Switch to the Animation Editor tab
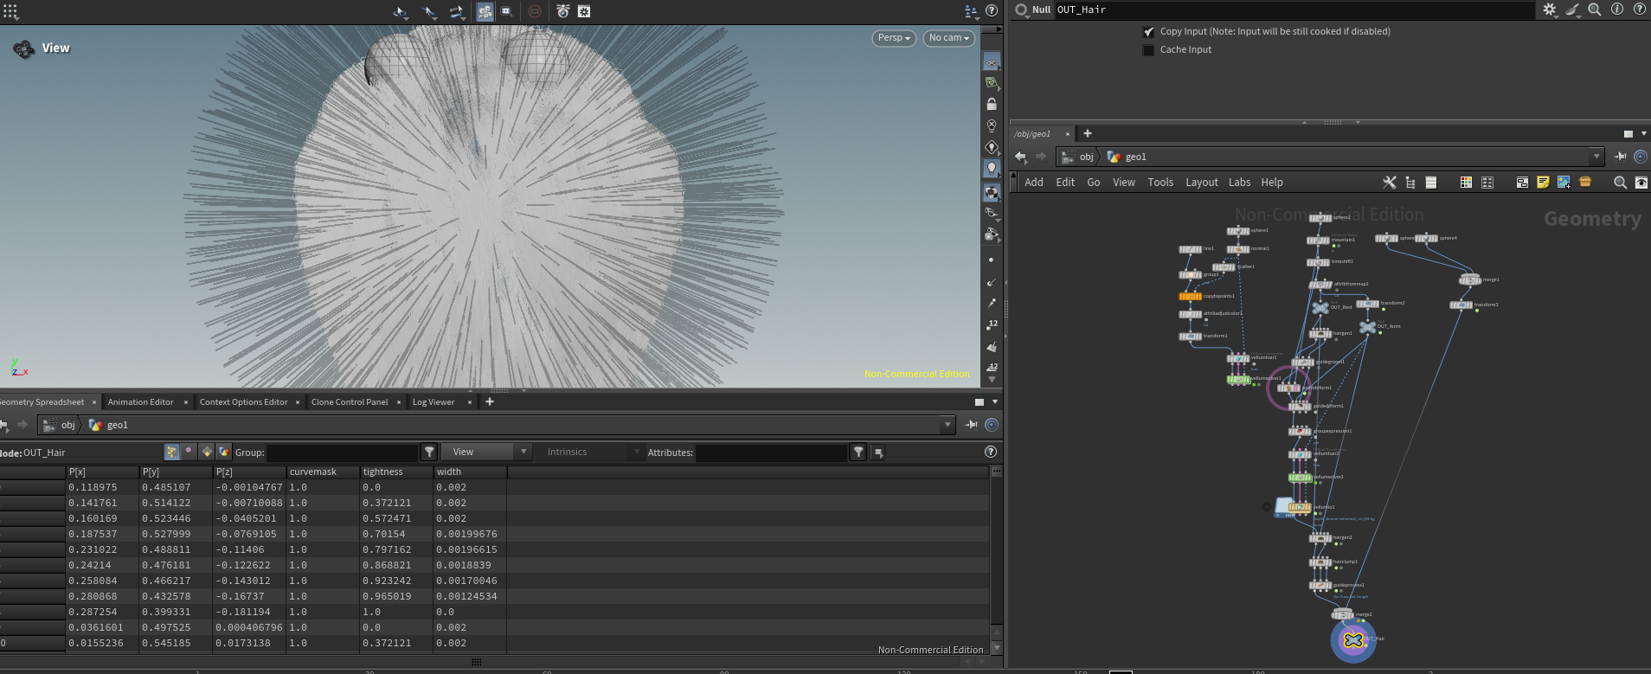 (x=141, y=402)
